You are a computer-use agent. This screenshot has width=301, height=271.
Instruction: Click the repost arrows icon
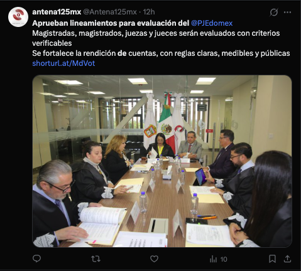click(x=96, y=259)
